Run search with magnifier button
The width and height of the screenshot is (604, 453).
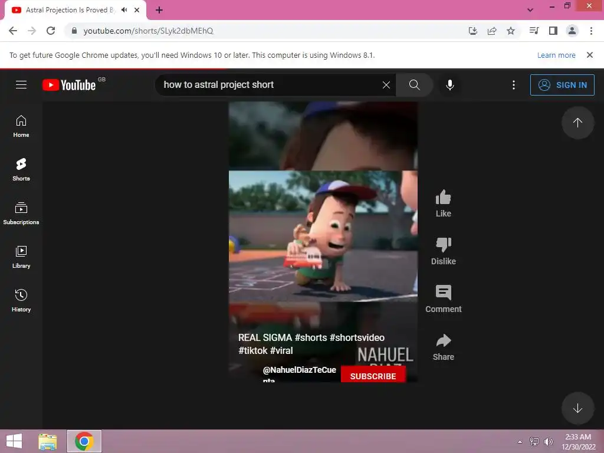click(x=415, y=85)
